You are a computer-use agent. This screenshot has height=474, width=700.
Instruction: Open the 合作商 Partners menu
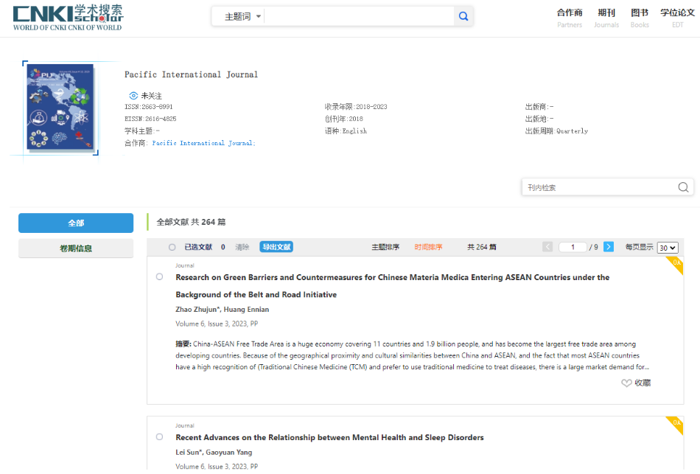[570, 17]
